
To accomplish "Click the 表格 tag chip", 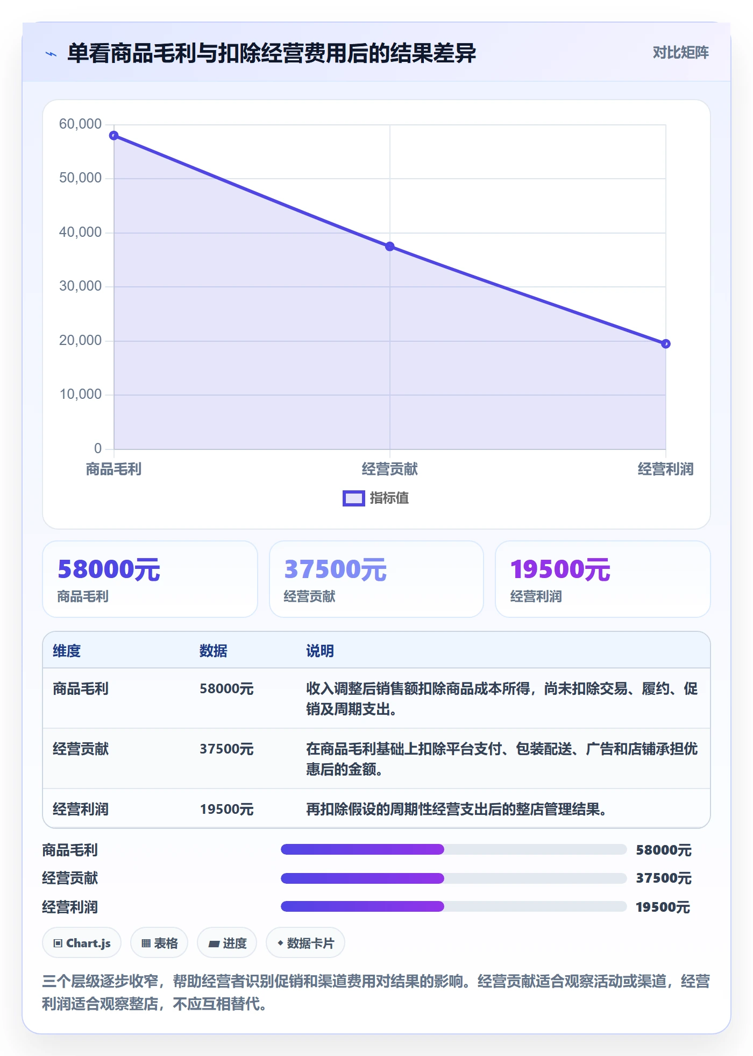I will pyautogui.click(x=159, y=943).
